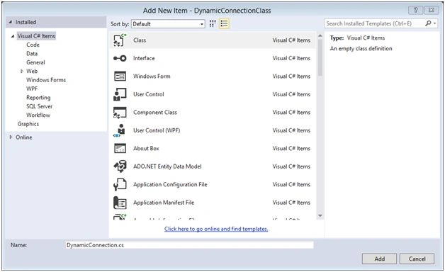Select the Application Configuration File icon
The image size is (445, 272).
point(120,185)
